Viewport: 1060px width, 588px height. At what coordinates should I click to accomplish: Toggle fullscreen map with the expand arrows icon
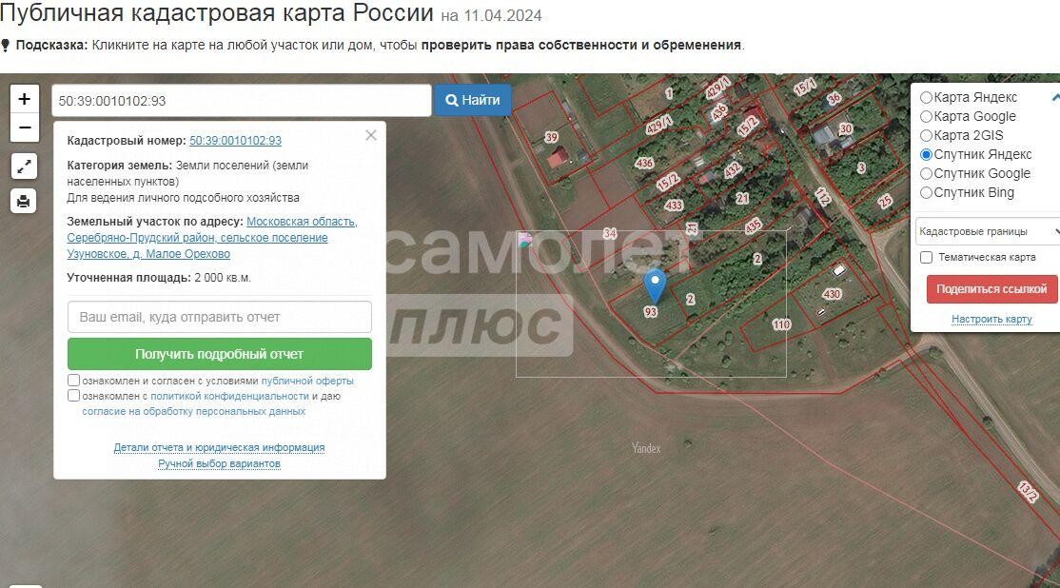point(24,167)
